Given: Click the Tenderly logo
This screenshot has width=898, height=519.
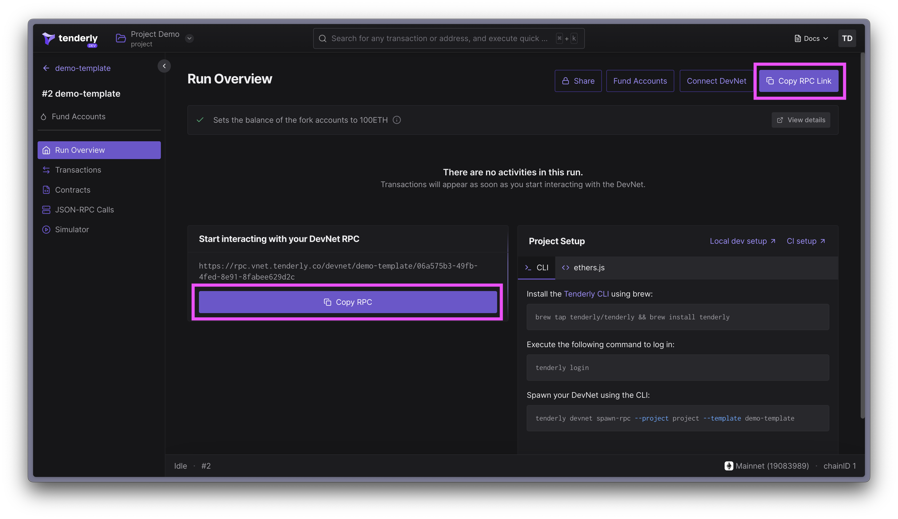Looking at the screenshot, I should point(70,39).
